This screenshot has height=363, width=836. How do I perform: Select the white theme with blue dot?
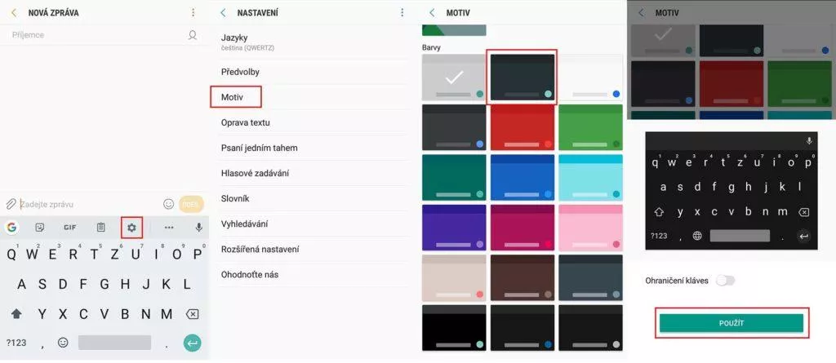click(x=591, y=77)
